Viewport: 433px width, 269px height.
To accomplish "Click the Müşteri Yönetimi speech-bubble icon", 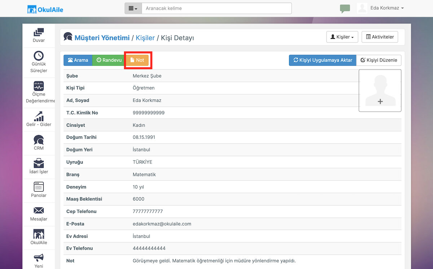I will point(68,37).
